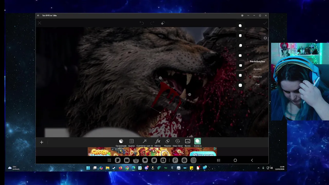
Task: Open the Android apps grid
Action: tap(109, 160)
